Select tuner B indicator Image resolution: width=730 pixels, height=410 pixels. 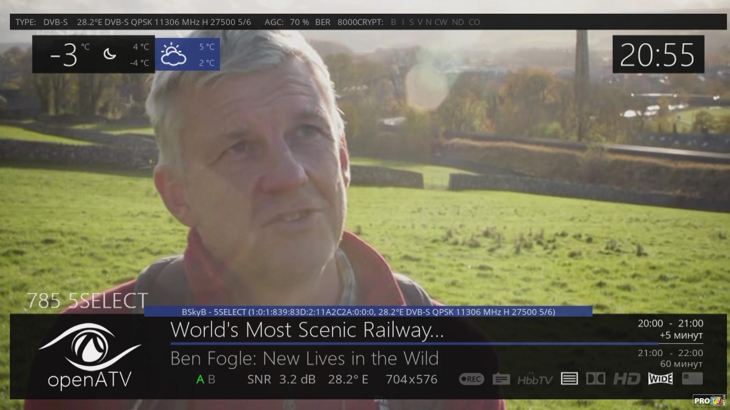point(212,379)
